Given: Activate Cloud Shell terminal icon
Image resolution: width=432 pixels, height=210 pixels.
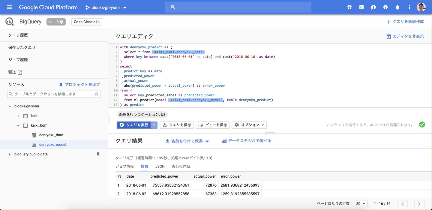Looking at the screenshot, I should point(361,7).
